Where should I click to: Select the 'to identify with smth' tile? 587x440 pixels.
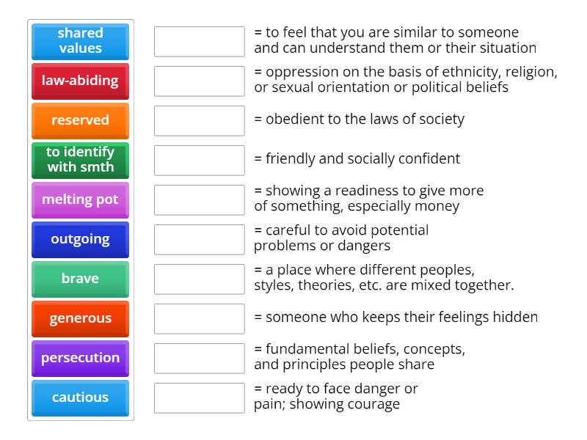tap(80, 160)
